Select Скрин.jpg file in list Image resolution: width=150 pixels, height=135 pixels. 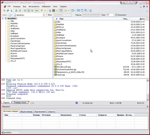(61, 75)
